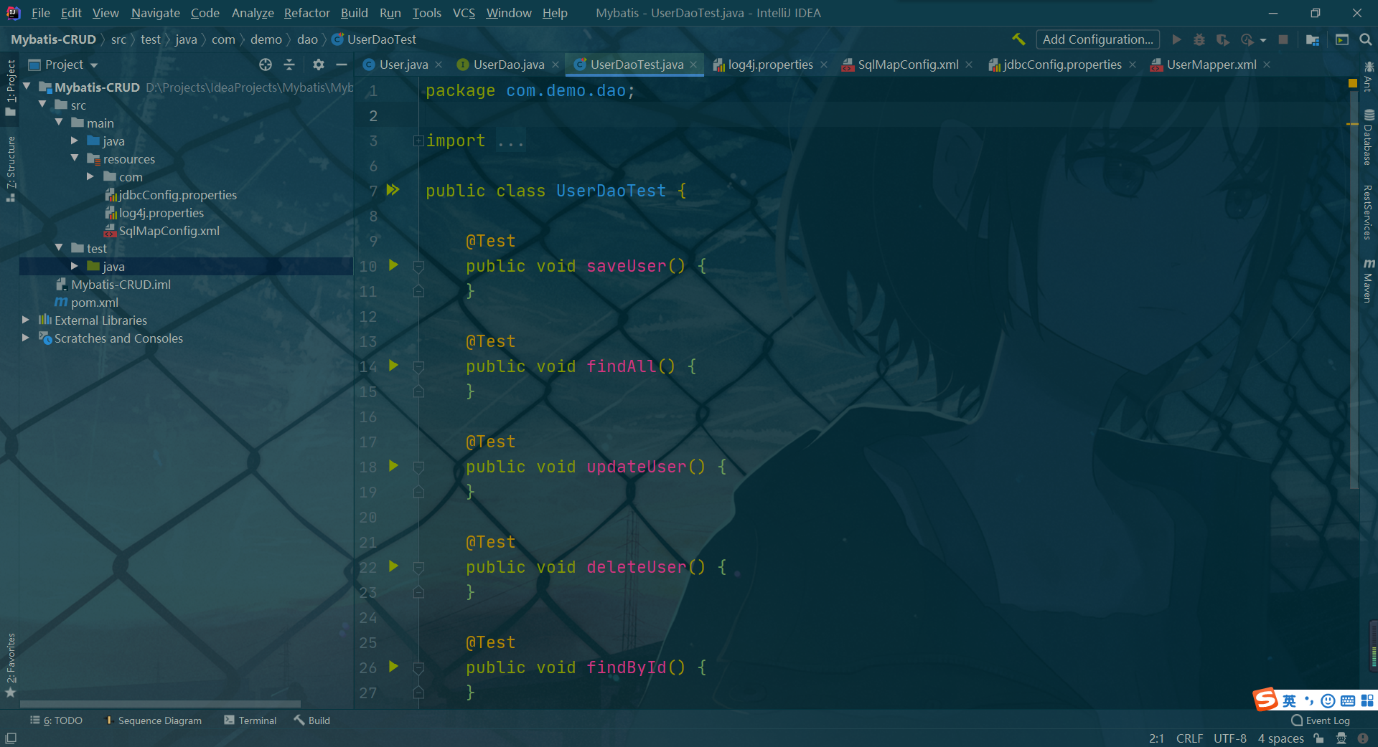Run findAll test gutter icon

pyautogui.click(x=393, y=366)
